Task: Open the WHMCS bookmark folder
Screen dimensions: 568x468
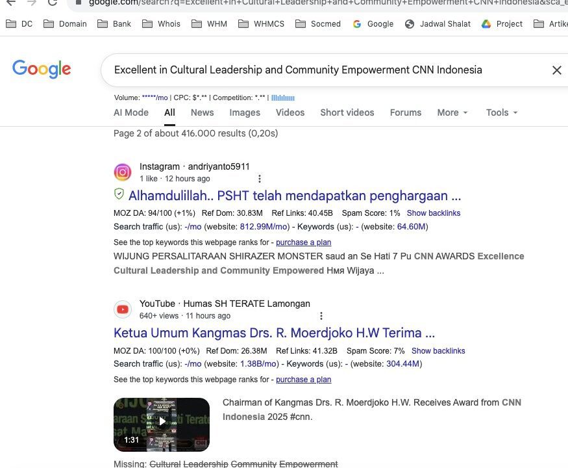Action: 262,24
